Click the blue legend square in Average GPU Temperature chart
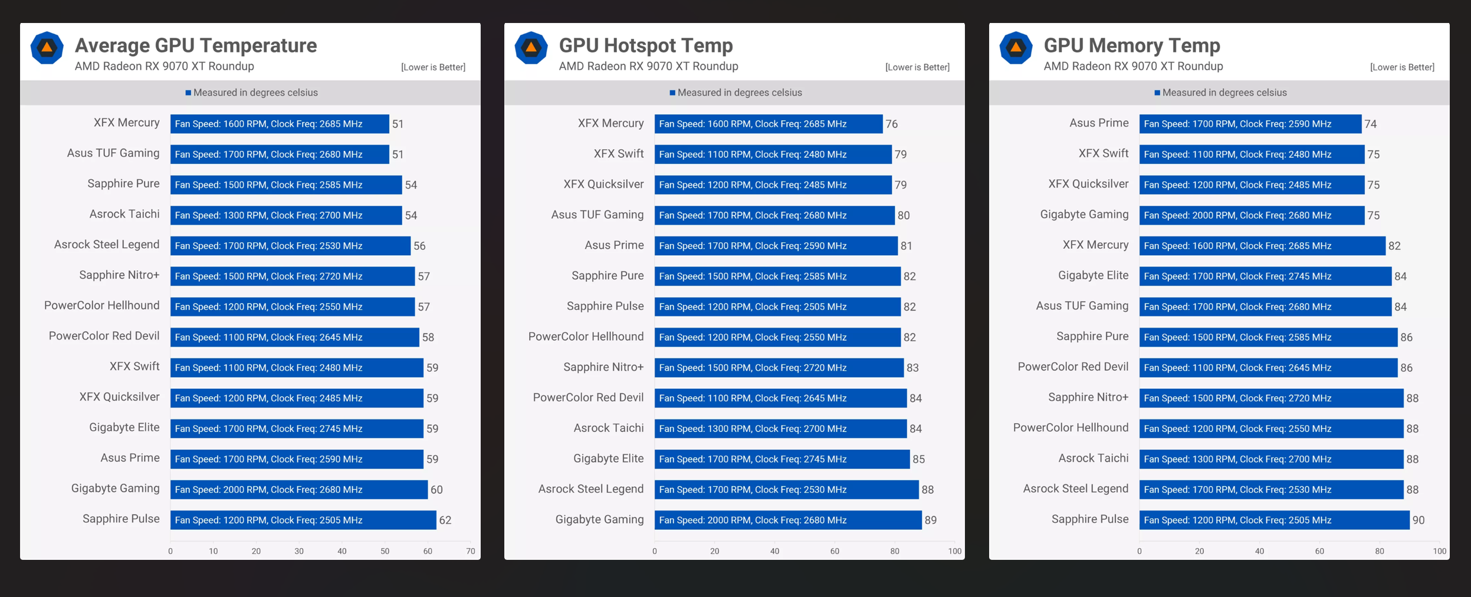 (x=188, y=93)
